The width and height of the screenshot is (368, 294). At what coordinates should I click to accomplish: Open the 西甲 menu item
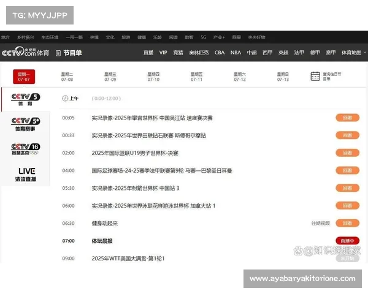click(267, 53)
